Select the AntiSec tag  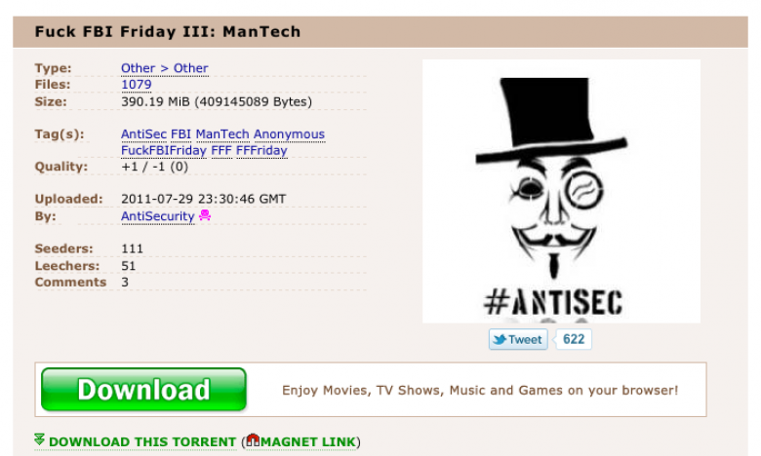pyautogui.click(x=143, y=134)
